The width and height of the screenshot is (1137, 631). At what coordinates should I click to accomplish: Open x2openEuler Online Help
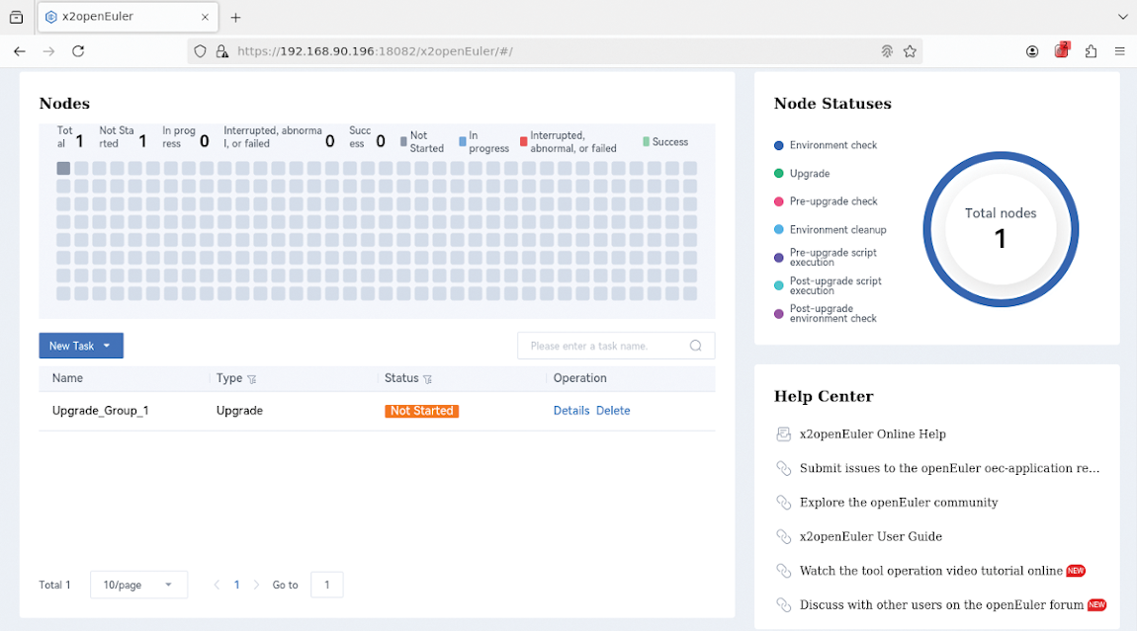[872, 434]
